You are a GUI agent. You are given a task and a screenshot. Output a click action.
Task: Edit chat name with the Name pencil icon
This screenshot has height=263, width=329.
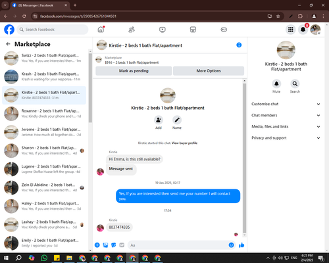pos(177,120)
